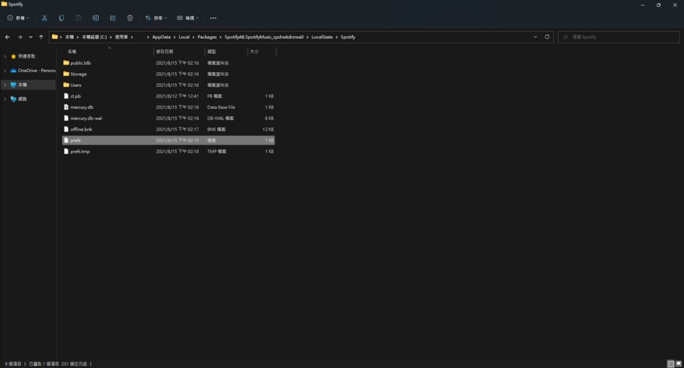Image resolution: width=684 pixels, height=368 pixels.
Task: Go back with the left arrow
Action: [8, 37]
